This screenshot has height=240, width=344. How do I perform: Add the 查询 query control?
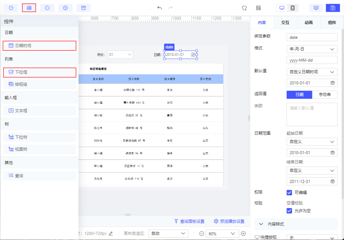click(x=39, y=176)
